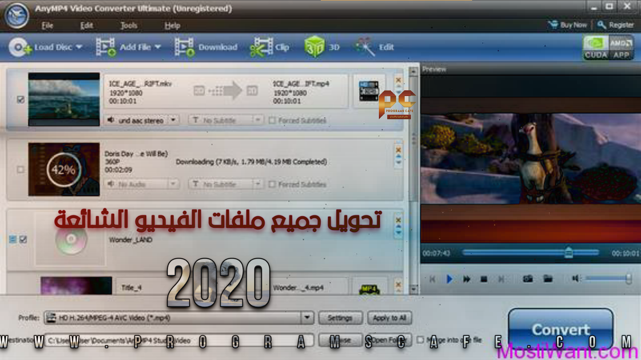Viewport: 641px width, 360px height.
Task: Enable the Merge into one file checkbox
Action: (x=420, y=340)
